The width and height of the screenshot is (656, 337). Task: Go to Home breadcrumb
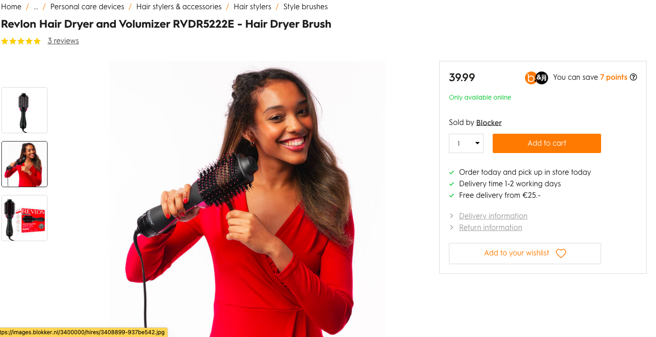coord(11,7)
